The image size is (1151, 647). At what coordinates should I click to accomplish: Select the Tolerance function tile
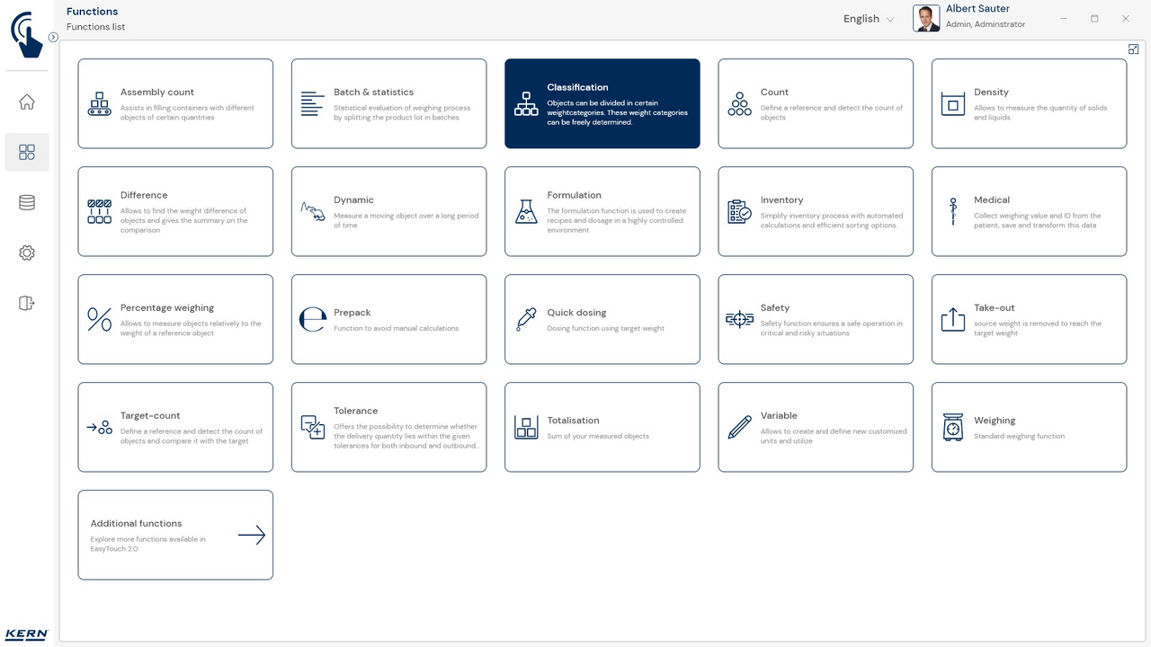(388, 427)
